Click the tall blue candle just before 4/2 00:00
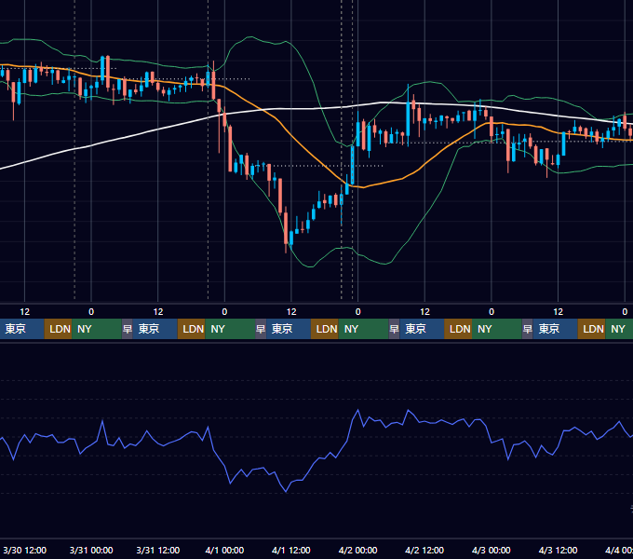 pos(353,166)
